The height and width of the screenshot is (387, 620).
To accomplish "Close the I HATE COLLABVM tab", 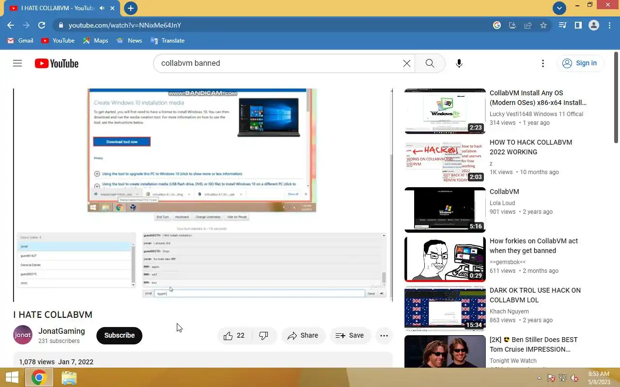I will click(113, 8).
